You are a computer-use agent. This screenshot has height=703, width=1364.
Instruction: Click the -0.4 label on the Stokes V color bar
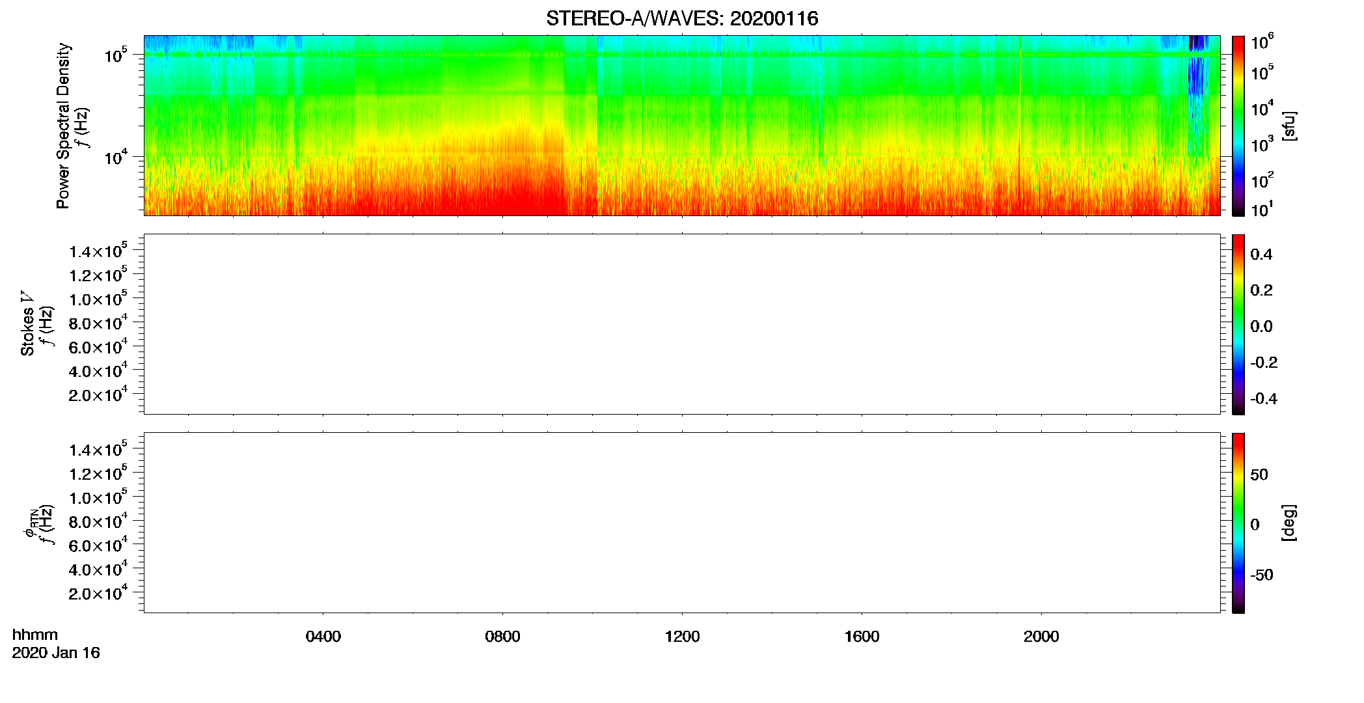1264,398
